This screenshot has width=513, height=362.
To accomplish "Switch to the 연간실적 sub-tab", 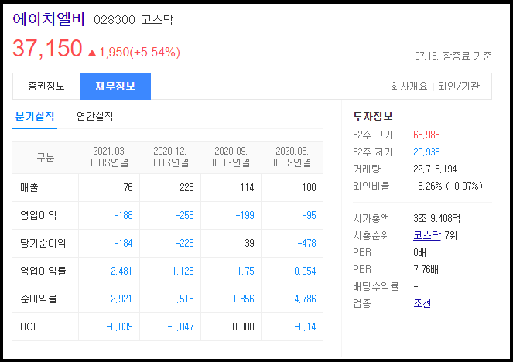I will pyautogui.click(x=95, y=117).
